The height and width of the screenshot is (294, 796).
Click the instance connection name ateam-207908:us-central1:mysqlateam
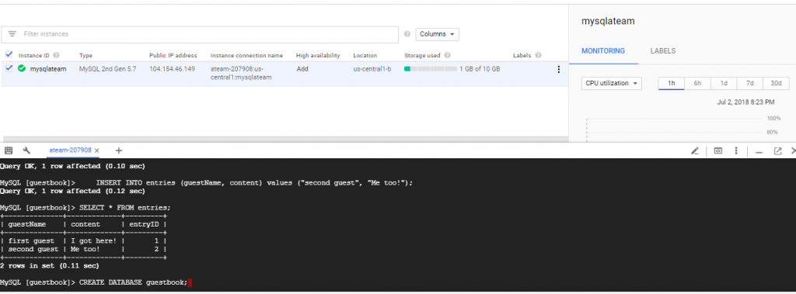pos(241,73)
